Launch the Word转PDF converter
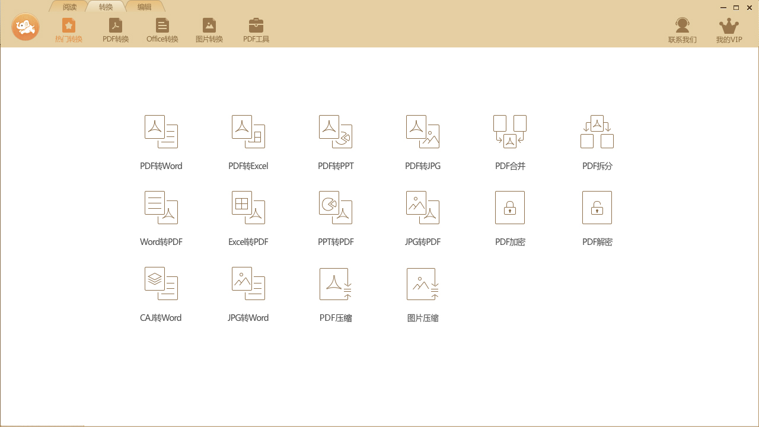The width and height of the screenshot is (759, 427). point(161,208)
